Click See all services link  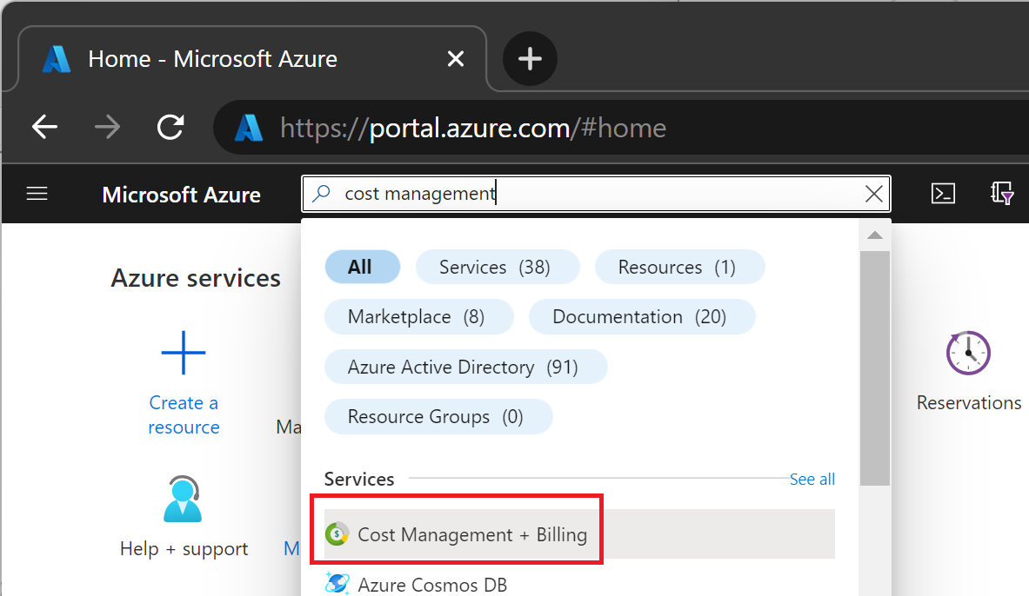(x=812, y=480)
